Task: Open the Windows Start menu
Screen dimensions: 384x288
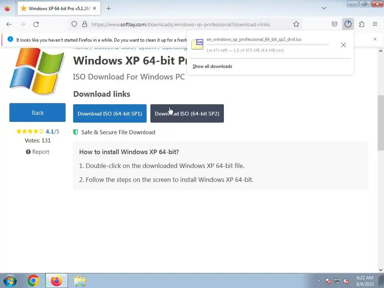Action: 10,280
